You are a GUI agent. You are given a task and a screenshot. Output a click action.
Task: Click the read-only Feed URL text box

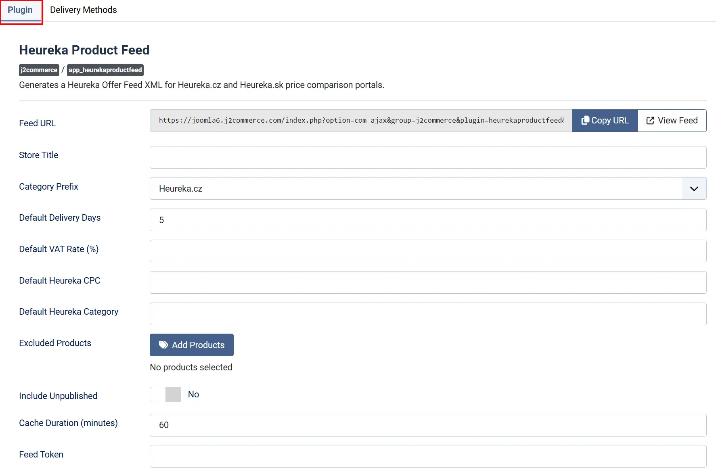(x=361, y=121)
